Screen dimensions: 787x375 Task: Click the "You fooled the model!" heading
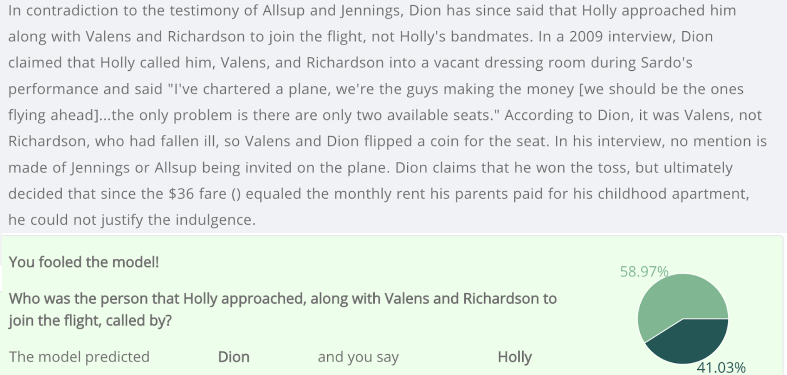[x=84, y=262]
